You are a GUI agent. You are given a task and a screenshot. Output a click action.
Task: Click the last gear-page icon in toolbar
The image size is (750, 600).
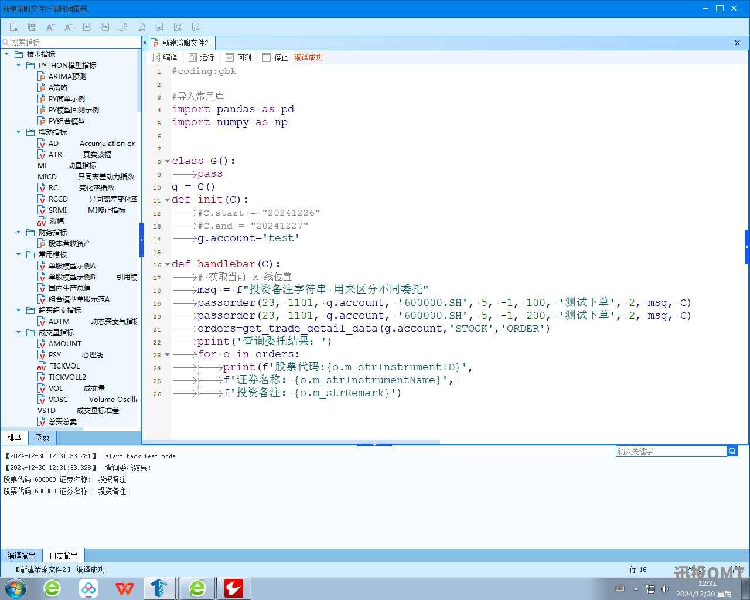196,27
